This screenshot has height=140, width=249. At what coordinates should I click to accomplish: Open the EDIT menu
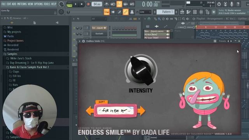point(9,4)
